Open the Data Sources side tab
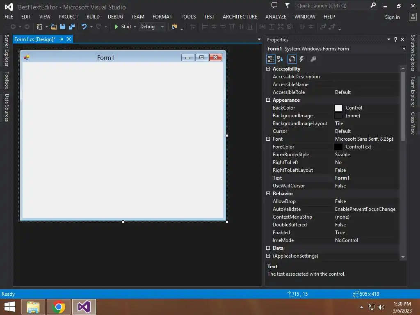The height and width of the screenshot is (315, 420). coord(7,108)
